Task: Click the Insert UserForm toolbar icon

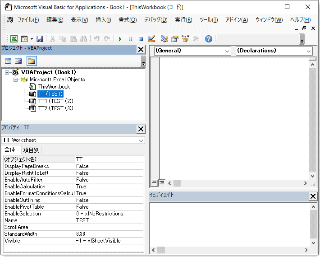Action: click(x=24, y=39)
